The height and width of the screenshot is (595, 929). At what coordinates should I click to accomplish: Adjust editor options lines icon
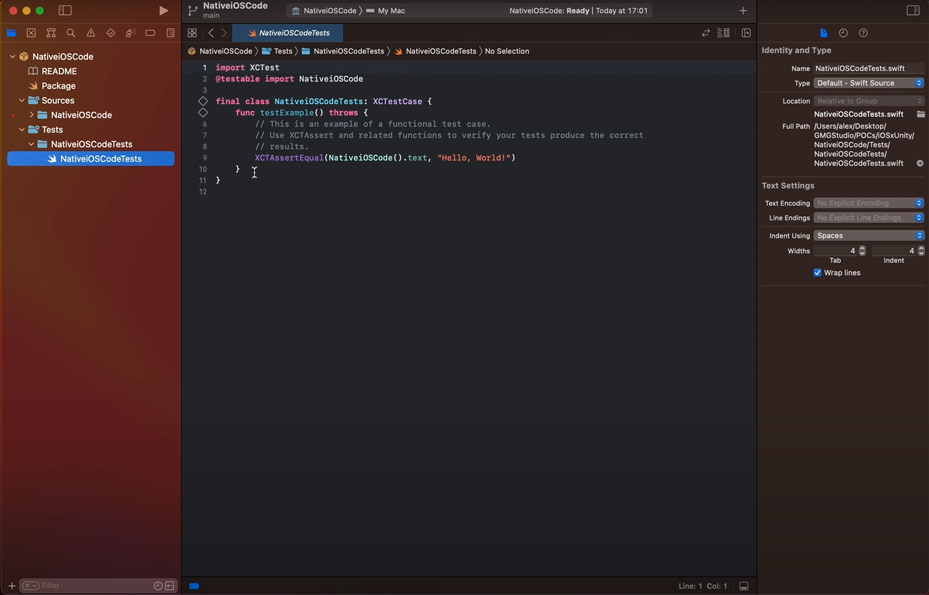point(723,33)
